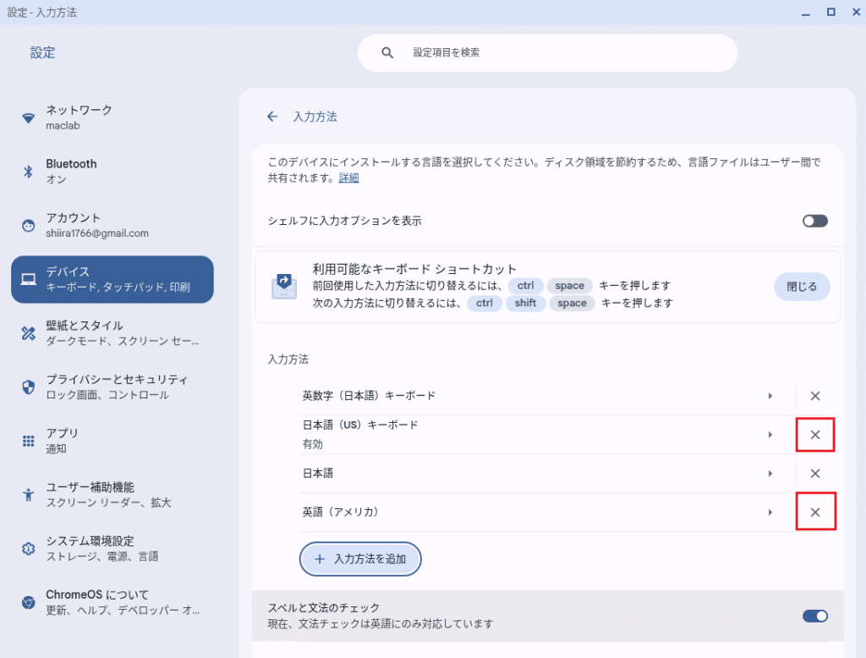Select the デバイス sidebar item
Viewport: 866px width, 658px height.
112,280
